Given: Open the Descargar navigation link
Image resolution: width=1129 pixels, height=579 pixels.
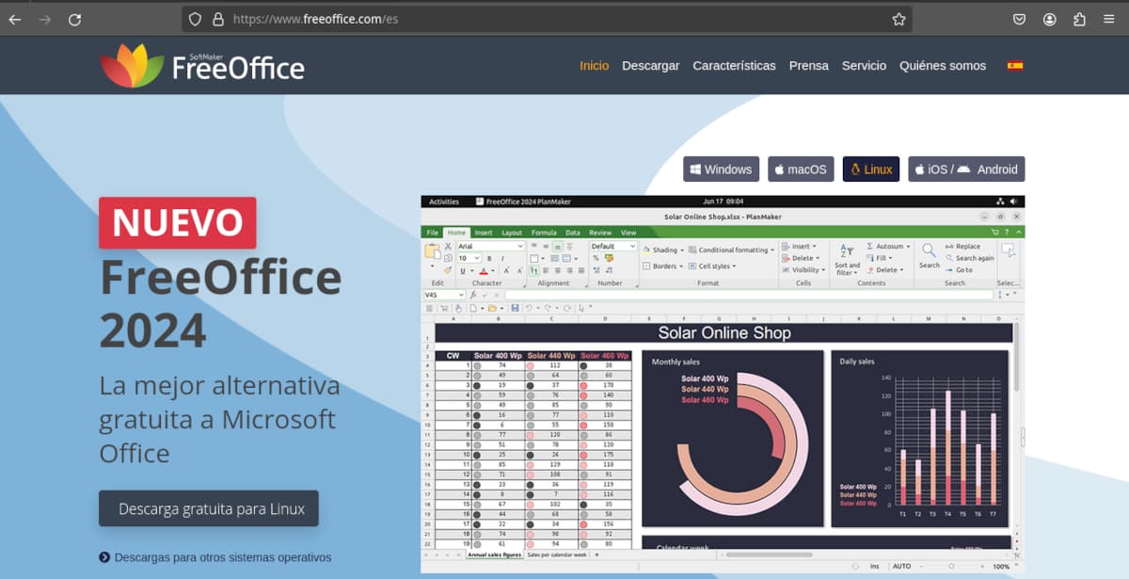Looking at the screenshot, I should (x=650, y=65).
